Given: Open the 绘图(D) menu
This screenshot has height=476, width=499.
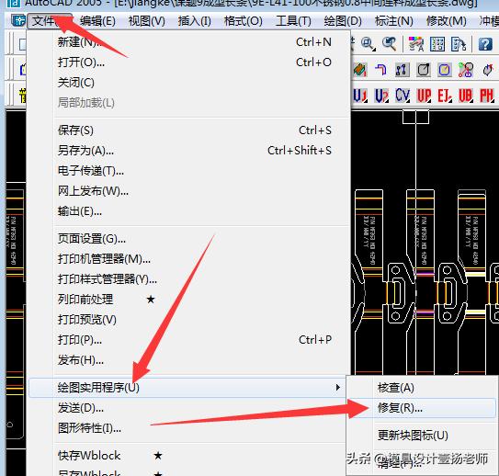Looking at the screenshot, I should click(x=343, y=21).
